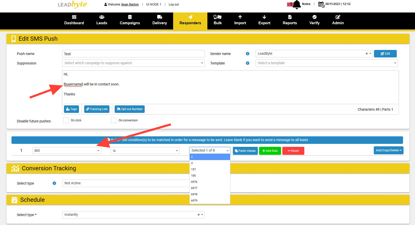This screenshot has height=225, width=415.
Task: Click the calendar clock icon
Action: pyautogui.click(x=321, y=4)
